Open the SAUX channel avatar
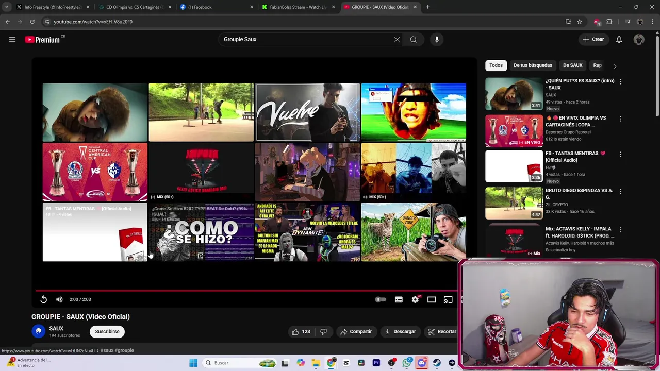 point(39,331)
